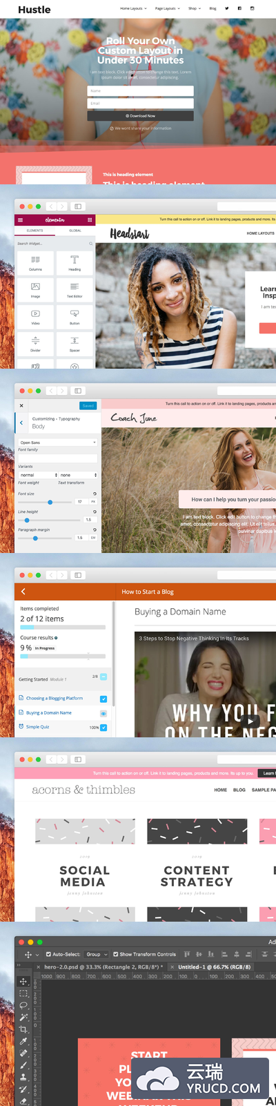Select the Photoshop Move tool
Screen dimensions: 276x1106
pyautogui.click(x=23, y=981)
